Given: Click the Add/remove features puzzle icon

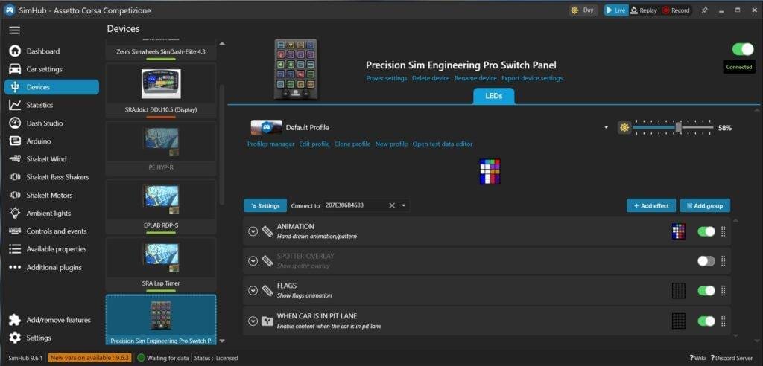Looking at the screenshot, I should pyautogui.click(x=15, y=320).
